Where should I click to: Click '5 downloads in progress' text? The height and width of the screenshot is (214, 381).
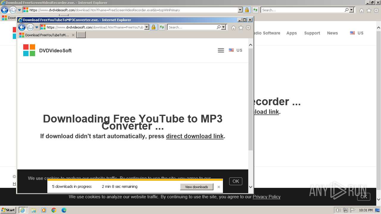(72, 187)
